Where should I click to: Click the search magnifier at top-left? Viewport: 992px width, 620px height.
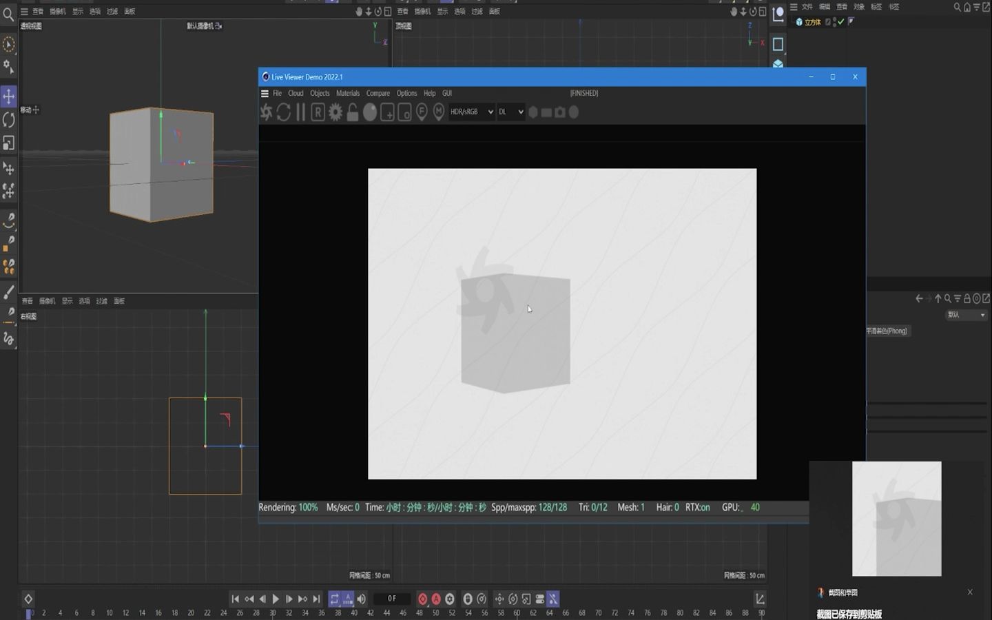pos(8,13)
